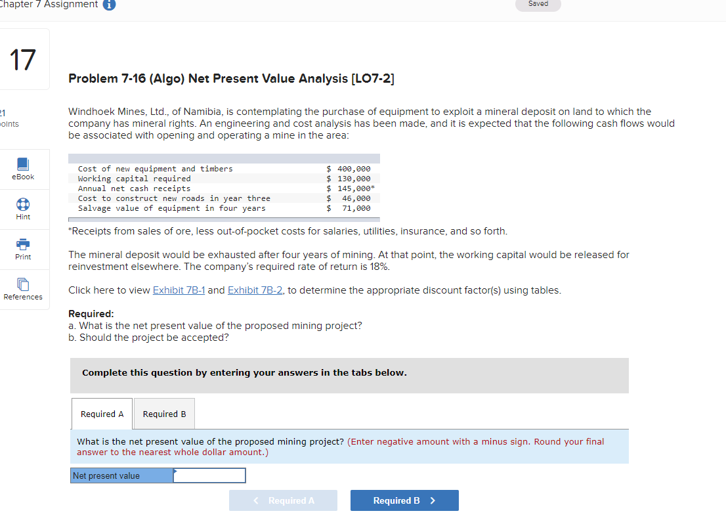This screenshot has width=726, height=528.
Task: Click the previous Required A button
Action: 283,500
